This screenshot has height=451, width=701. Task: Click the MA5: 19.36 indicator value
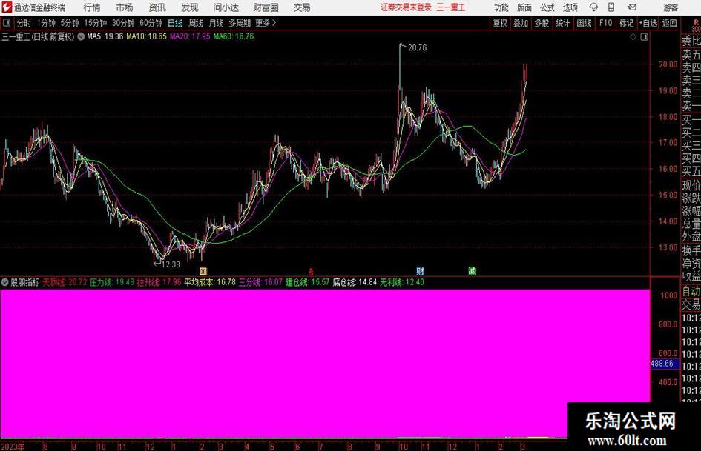tap(105, 36)
